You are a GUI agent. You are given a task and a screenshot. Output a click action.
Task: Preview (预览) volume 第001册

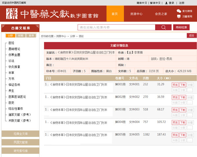175,85
